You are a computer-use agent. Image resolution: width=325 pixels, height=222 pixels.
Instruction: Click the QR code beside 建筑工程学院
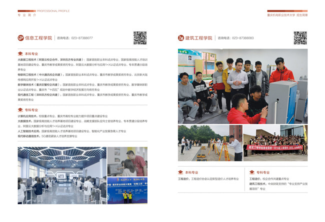300,37
